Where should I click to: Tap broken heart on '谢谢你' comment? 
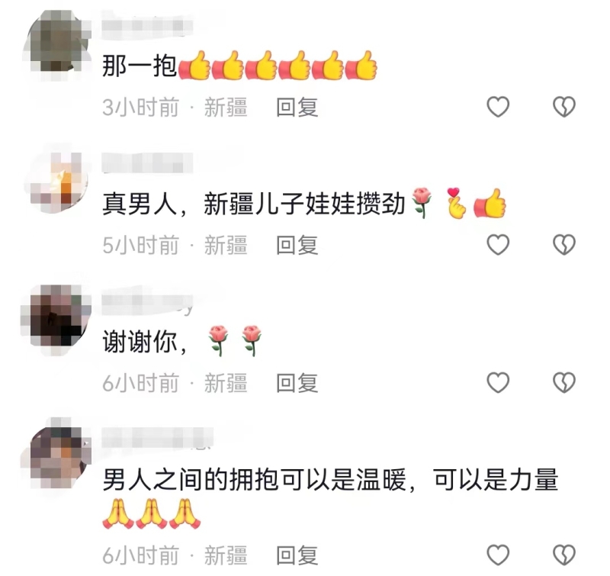[x=564, y=382]
